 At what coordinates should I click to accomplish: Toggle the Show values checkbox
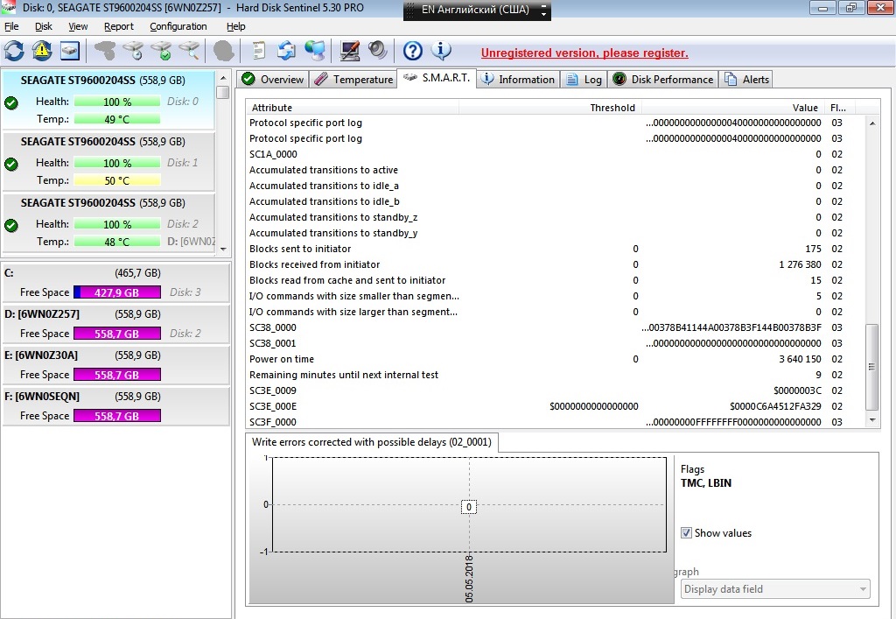[x=686, y=532]
